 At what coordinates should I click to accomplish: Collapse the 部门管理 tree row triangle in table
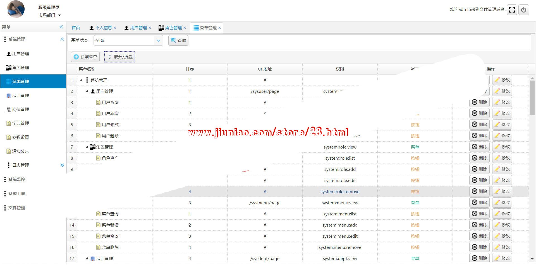tap(87, 259)
